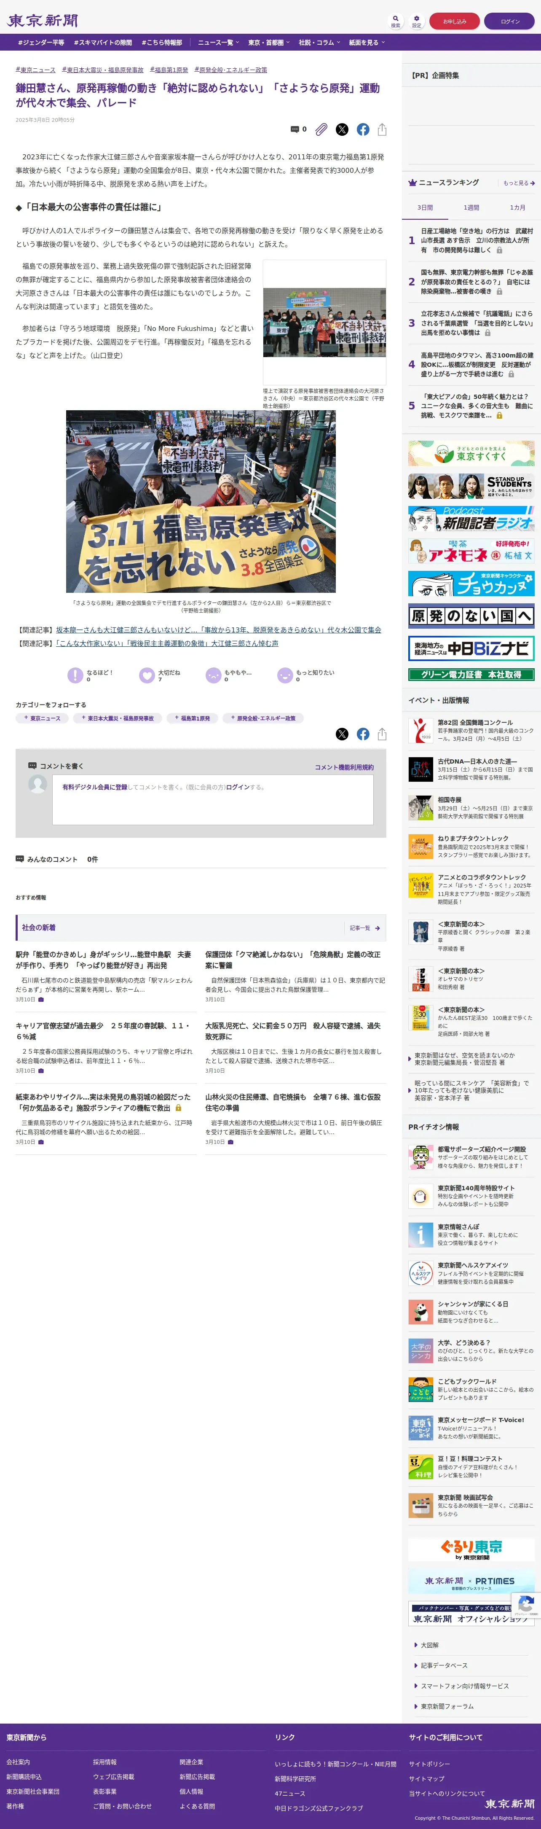Open the サイトポリシー footer link
Viewport: 541px width, 1829px height.
coord(429,1764)
